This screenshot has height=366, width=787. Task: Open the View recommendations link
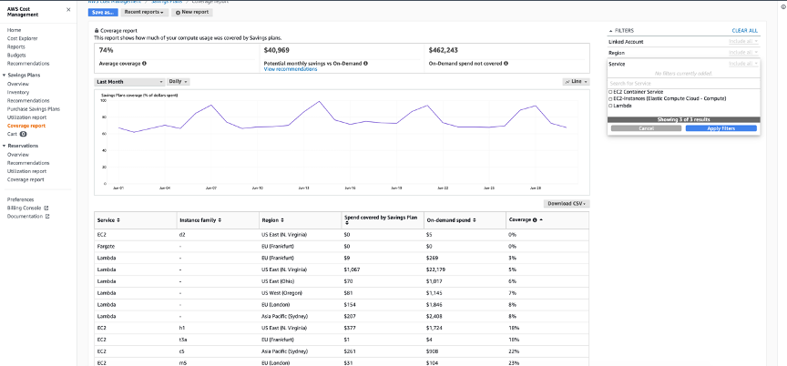291,69
